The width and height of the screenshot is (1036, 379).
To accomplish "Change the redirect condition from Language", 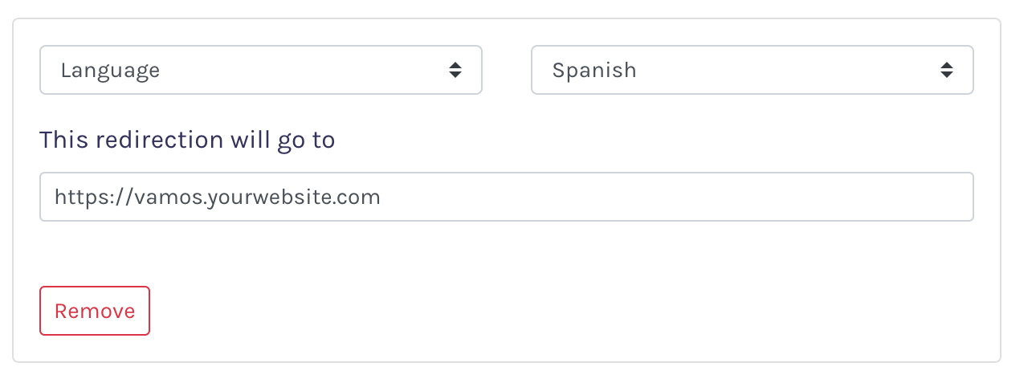I will pyautogui.click(x=260, y=70).
